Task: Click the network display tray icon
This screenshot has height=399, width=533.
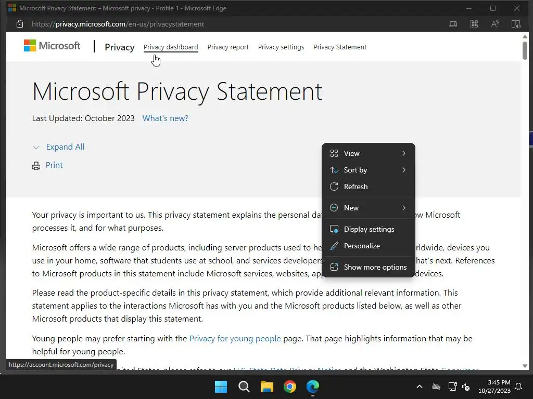Action: [452, 387]
